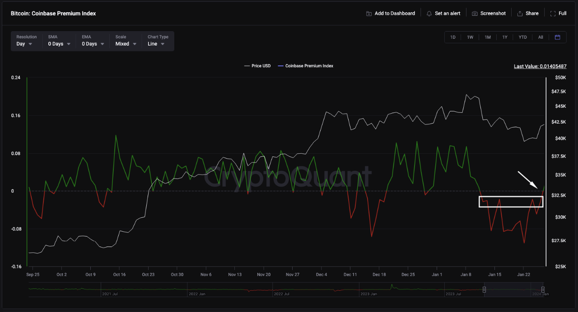The image size is (578, 312).
Task: Click the Screenshot camera icon
Action: (475, 14)
